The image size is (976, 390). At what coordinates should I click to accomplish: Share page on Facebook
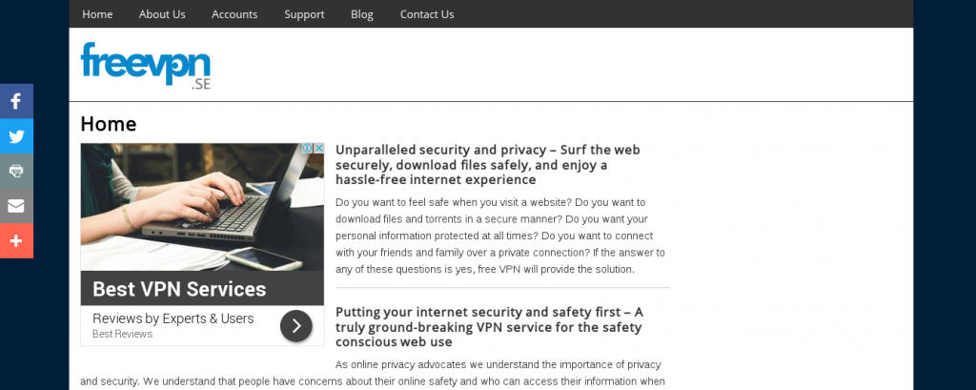[x=16, y=101]
